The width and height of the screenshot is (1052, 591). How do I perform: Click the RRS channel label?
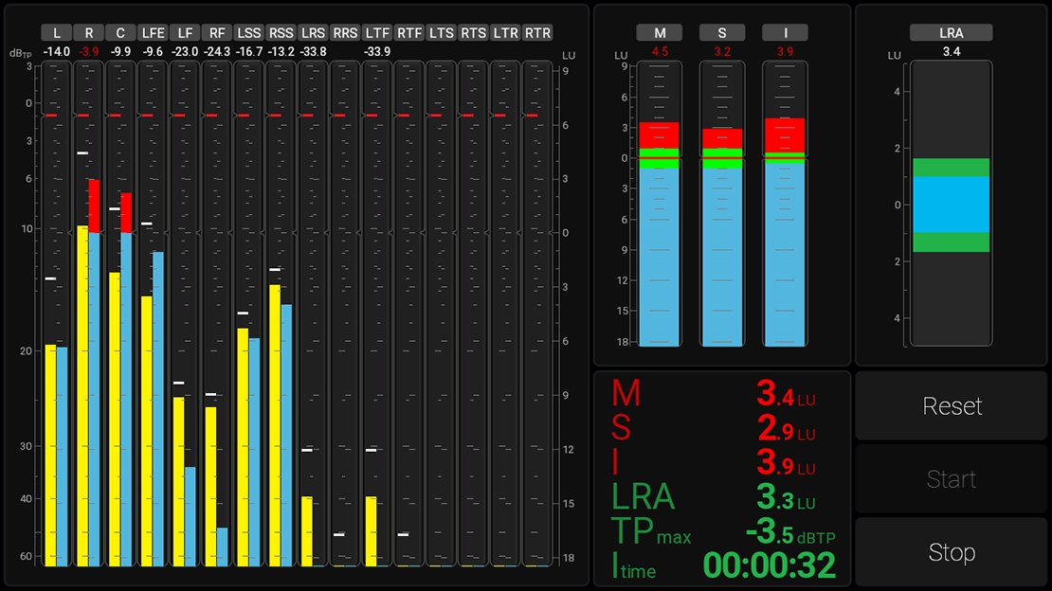click(x=345, y=31)
